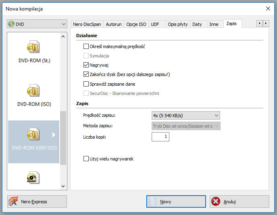Enable Użyj wielu nagrywarek checkbox
Viewport: 277px width, 215px height.
[x=86, y=159]
